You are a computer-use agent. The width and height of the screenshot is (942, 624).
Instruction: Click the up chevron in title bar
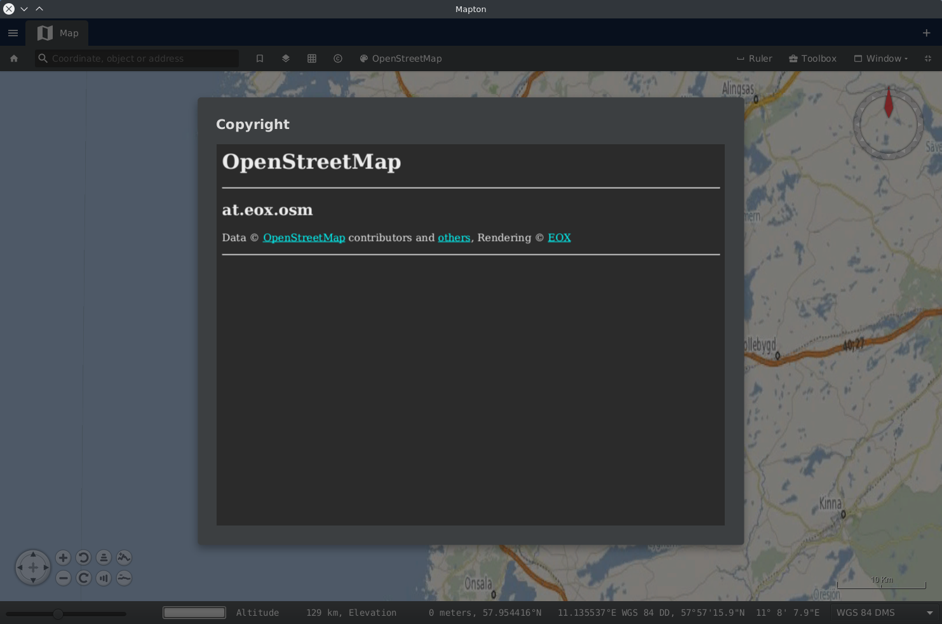pyautogui.click(x=39, y=9)
